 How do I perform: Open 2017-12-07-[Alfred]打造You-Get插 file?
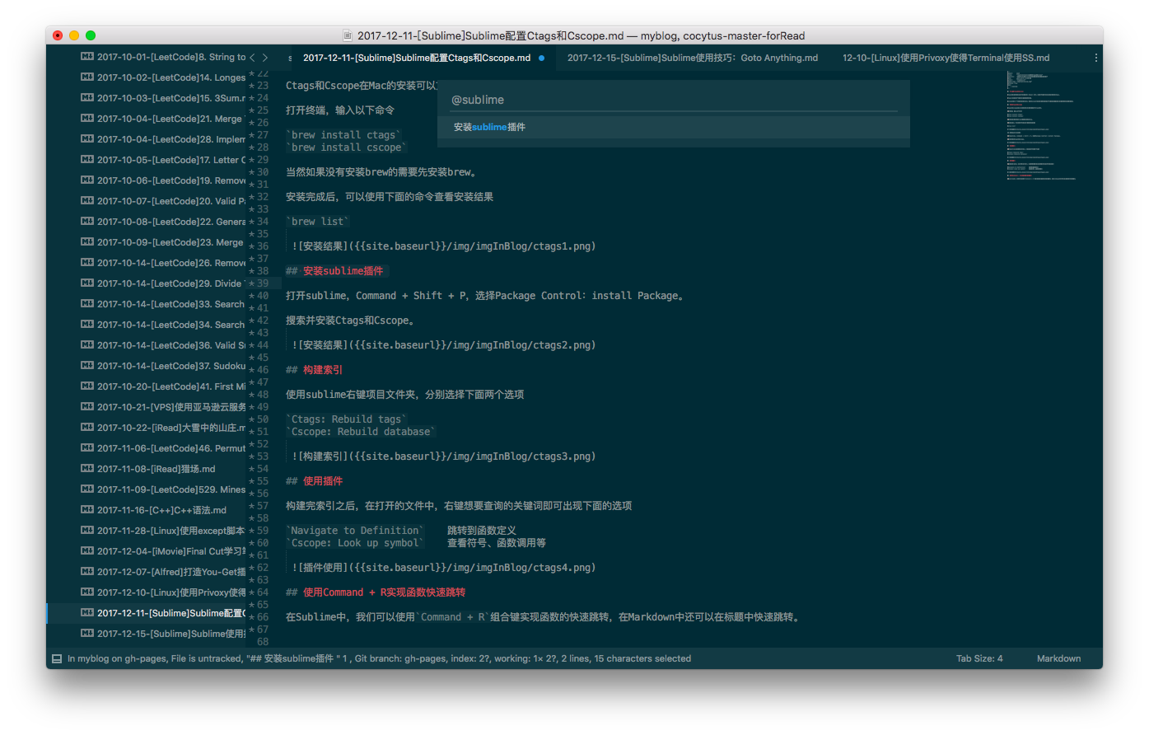pos(171,572)
